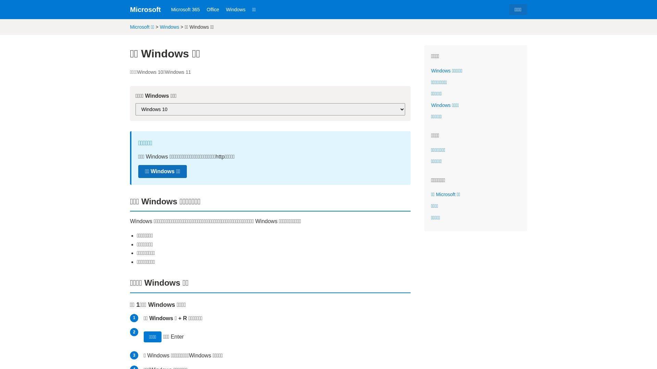Open the sidebar link mentioning Microsoft

[446, 194]
